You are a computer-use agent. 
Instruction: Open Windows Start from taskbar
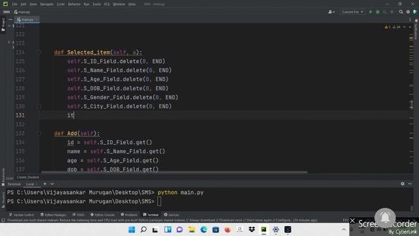[x=132, y=229]
